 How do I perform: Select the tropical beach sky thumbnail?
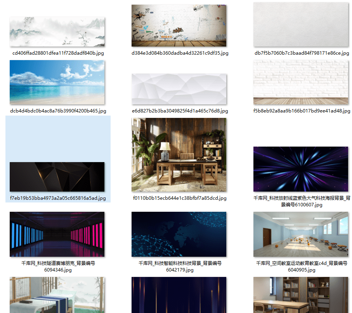(x=57, y=82)
